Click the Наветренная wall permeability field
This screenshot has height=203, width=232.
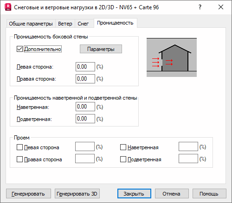click(85, 107)
